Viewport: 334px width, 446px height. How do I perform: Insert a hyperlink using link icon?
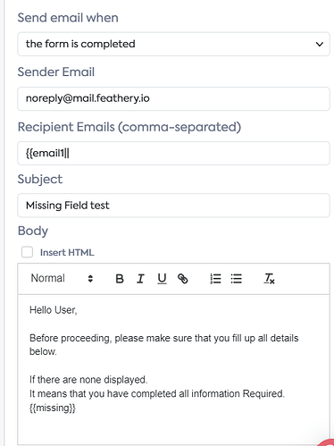(182, 279)
